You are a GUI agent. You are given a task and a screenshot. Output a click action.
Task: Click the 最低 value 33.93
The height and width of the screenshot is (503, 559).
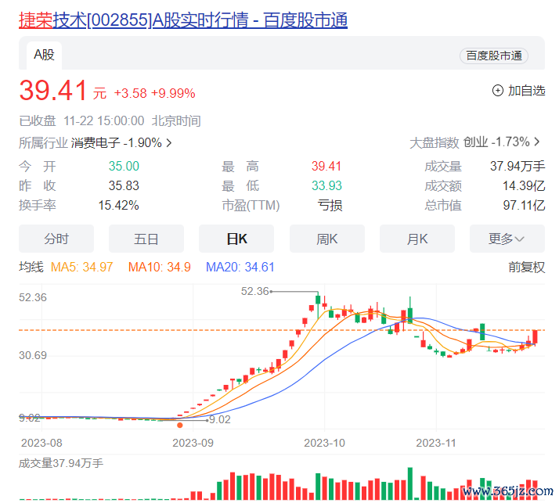(326, 186)
